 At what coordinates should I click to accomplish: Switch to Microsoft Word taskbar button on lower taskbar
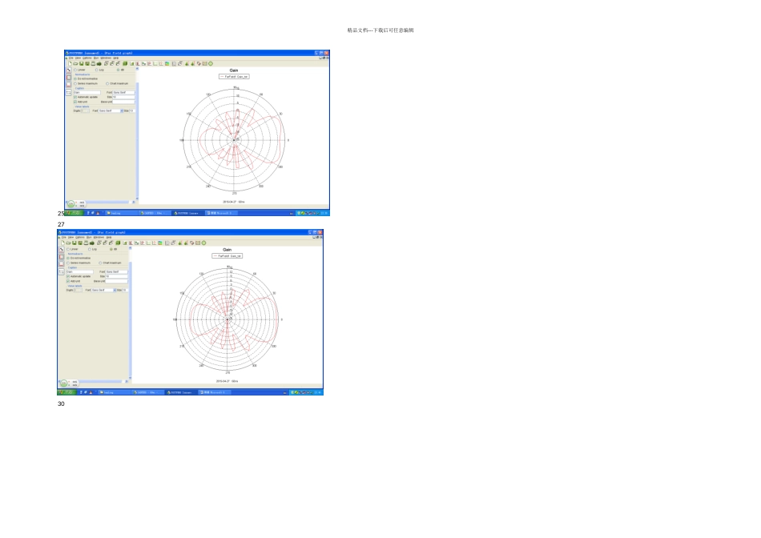click(x=215, y=392)
